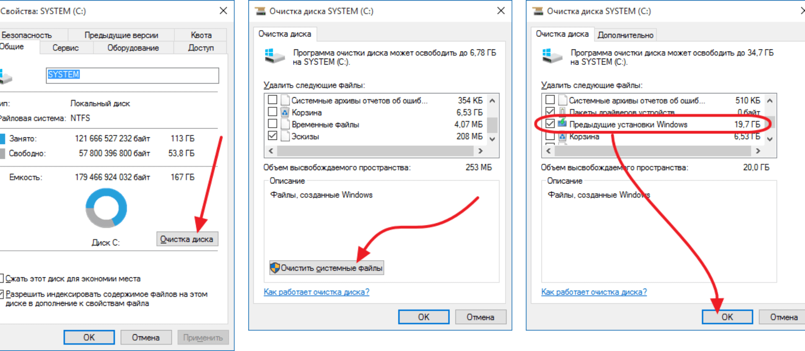Click the Применить button
The image size is (805, 351).
coord(203,337)
